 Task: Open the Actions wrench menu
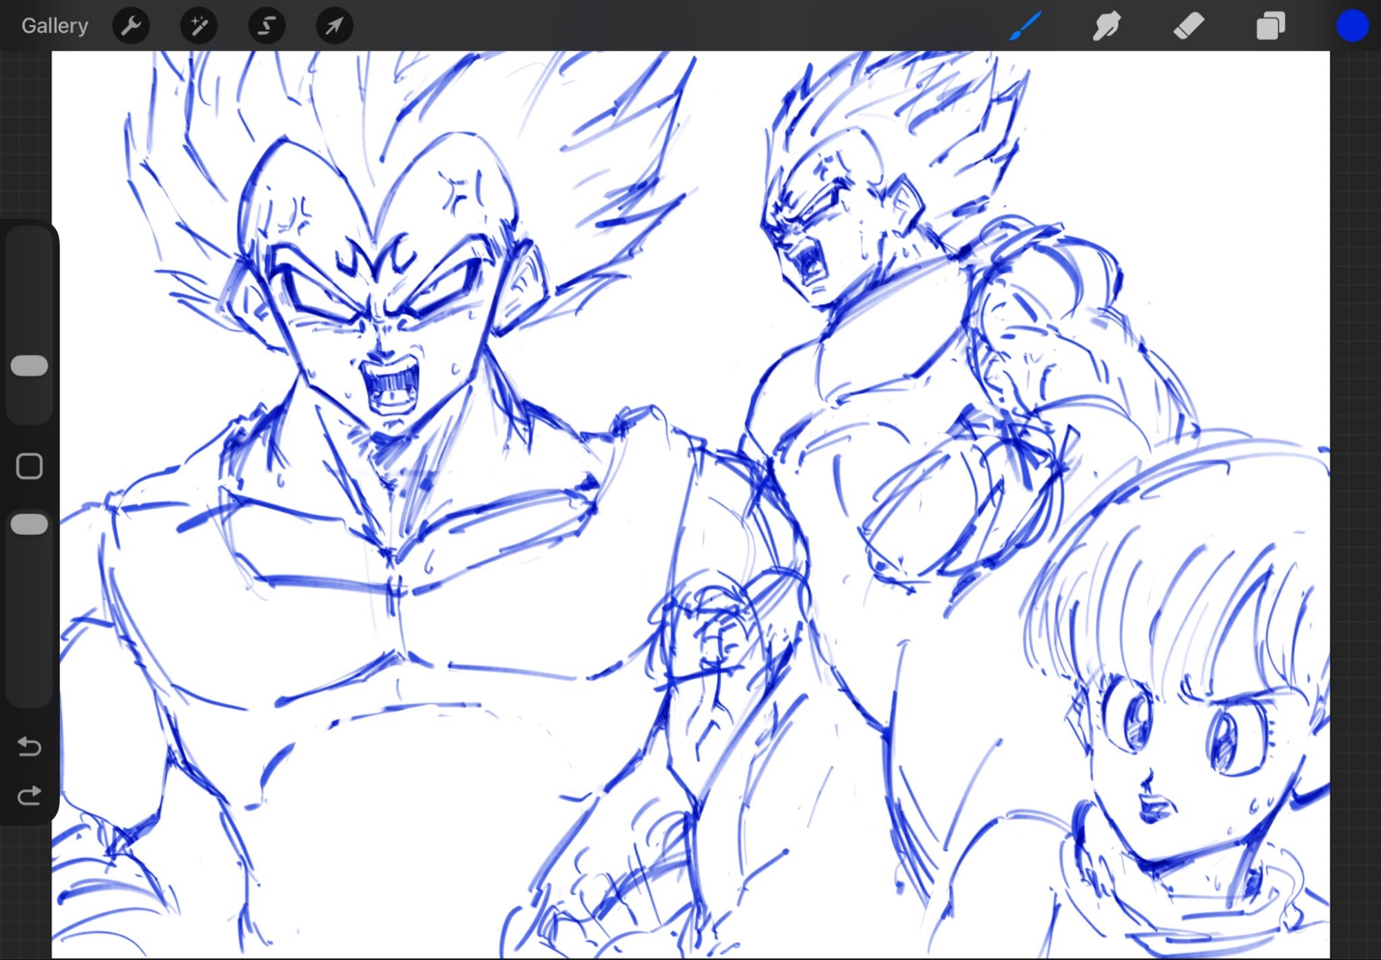(x=131, y=26)
